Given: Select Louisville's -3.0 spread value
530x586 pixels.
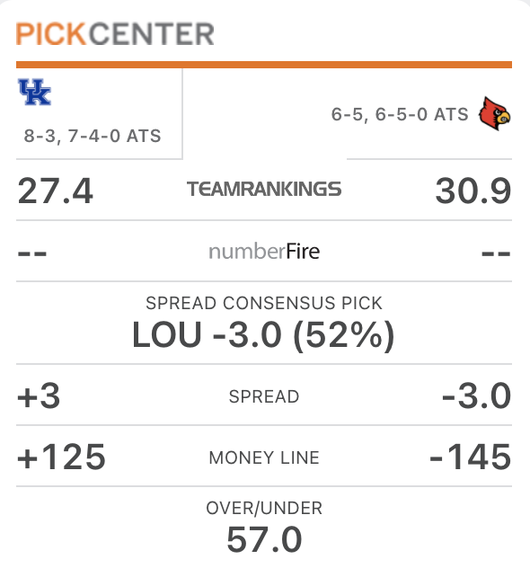Looking at the screenshot, I should pyautogui.click(x=477, y=395).
